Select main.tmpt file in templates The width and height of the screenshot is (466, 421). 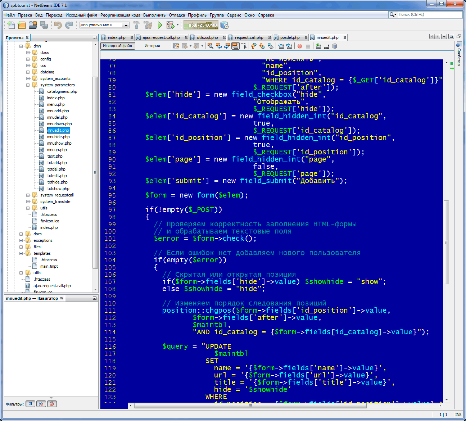[x=49, y=266]
